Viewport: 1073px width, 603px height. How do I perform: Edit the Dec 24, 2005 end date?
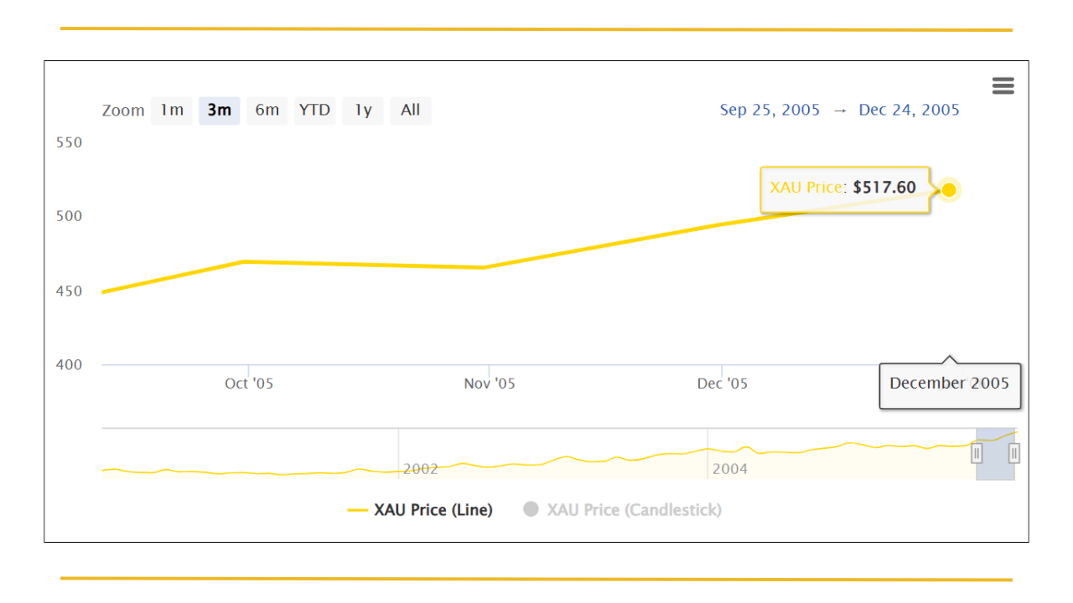(x=910, y=110)
